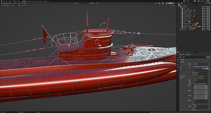Image resolution: width=211 pixels, height=113 pixels.
Task: Disable Screws collection in renders
Action: (209, 18)
